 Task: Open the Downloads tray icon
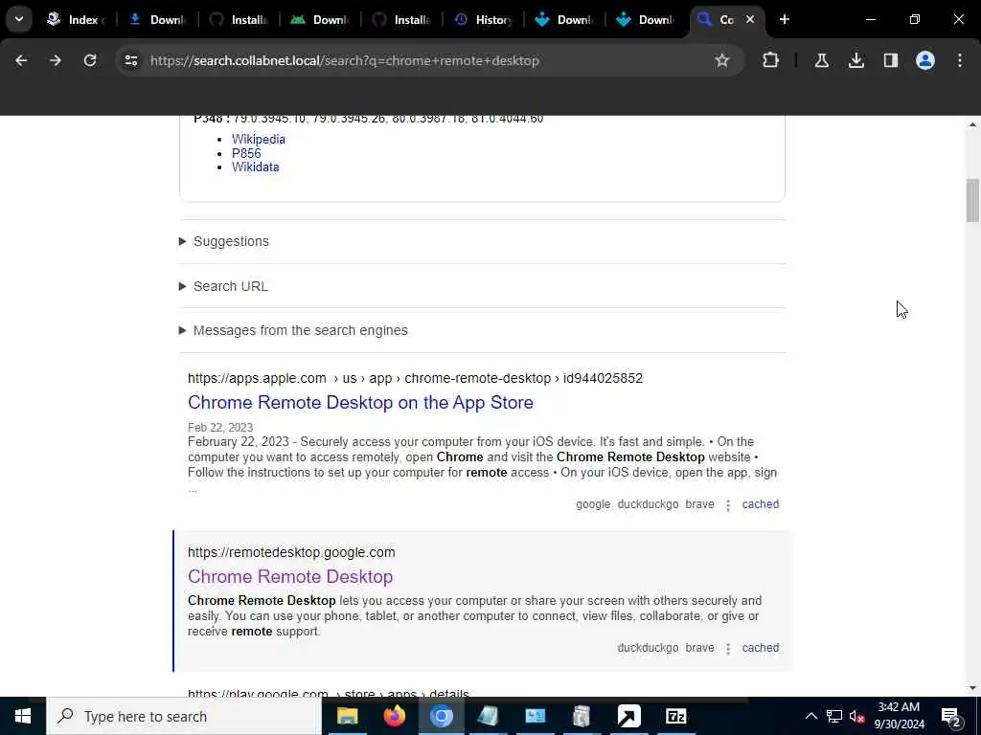pyautogui.click(x=856, y=60)
